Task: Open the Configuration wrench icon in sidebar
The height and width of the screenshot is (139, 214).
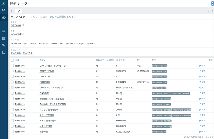Action: (x=4, y=45)
